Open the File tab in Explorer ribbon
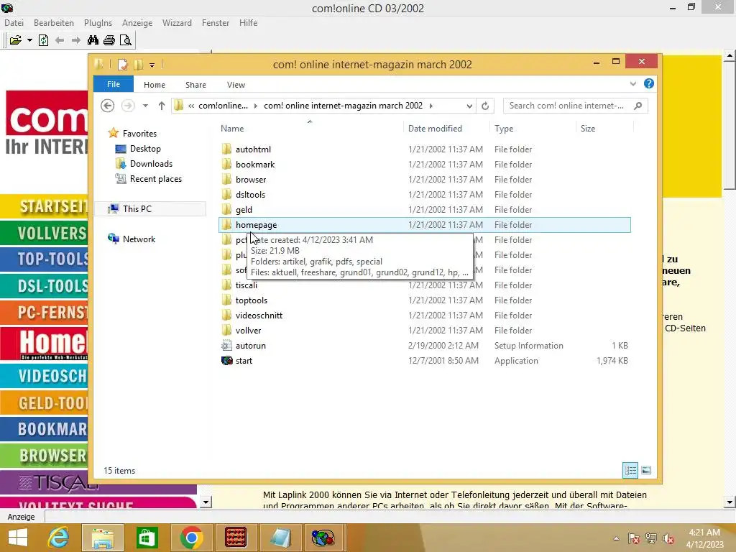The width and height of the screenshot is (736, 552). tap(114, 85)
